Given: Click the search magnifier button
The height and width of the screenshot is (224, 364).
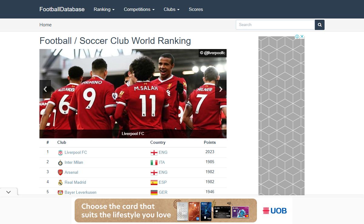Looking at the screenshot, I should tap(320, 25).
